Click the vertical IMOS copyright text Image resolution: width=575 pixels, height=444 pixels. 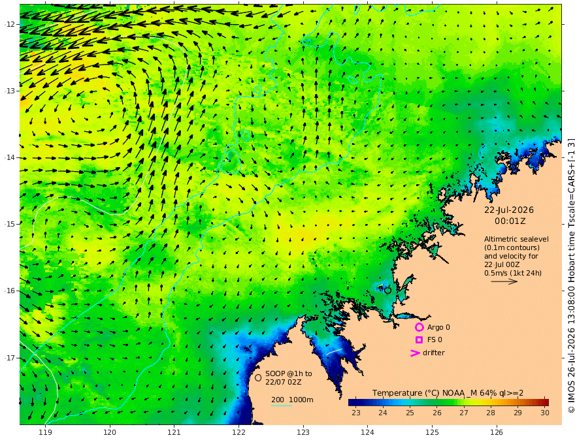coord(570,276)
